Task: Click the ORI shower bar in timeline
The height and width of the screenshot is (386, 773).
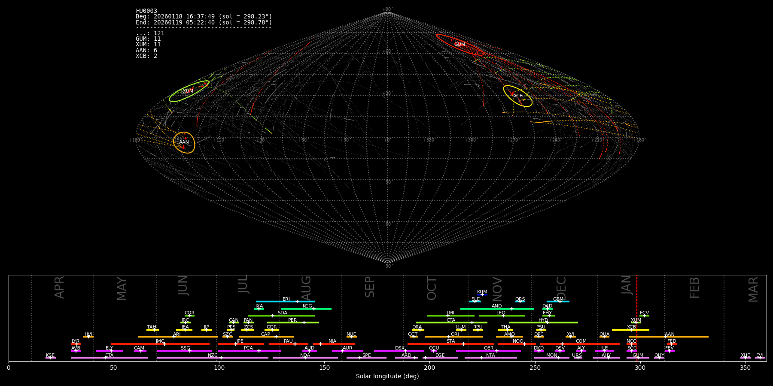Action: point(454,337)
